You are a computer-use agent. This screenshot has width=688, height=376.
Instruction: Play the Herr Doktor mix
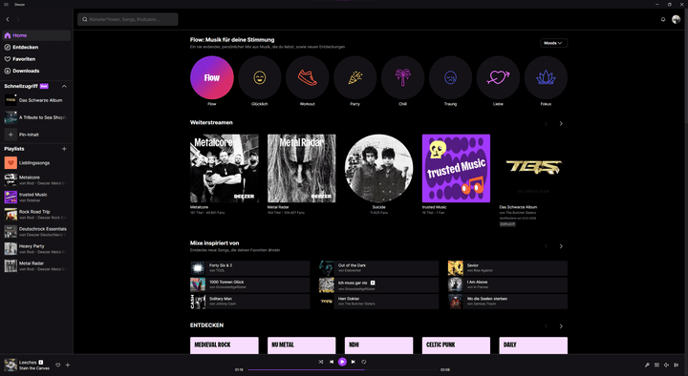point(378,302)
